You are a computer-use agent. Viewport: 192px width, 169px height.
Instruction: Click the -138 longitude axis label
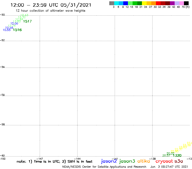152,159
